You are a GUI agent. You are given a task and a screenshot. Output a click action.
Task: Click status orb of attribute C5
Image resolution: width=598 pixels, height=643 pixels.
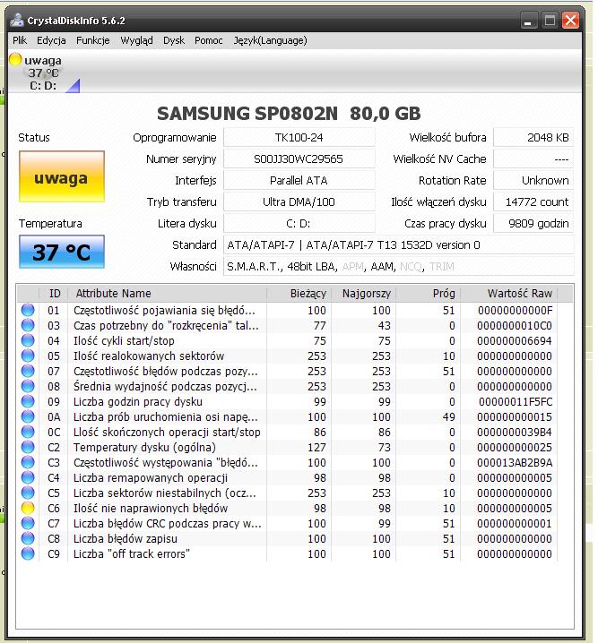28,493
